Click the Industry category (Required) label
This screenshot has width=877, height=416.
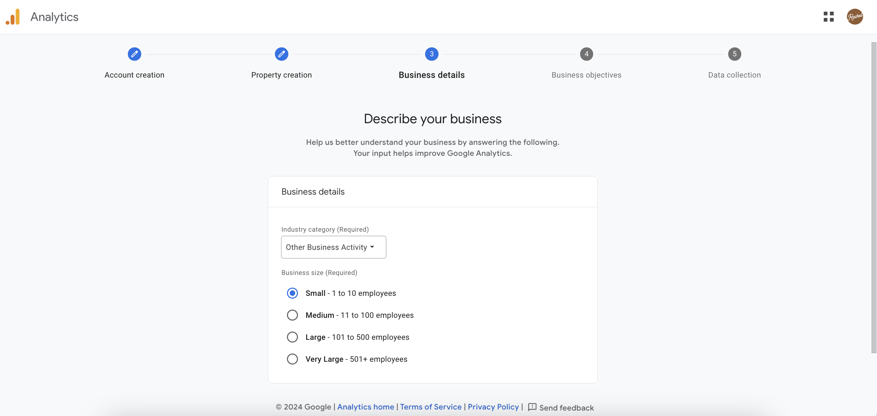coord(325,229)
